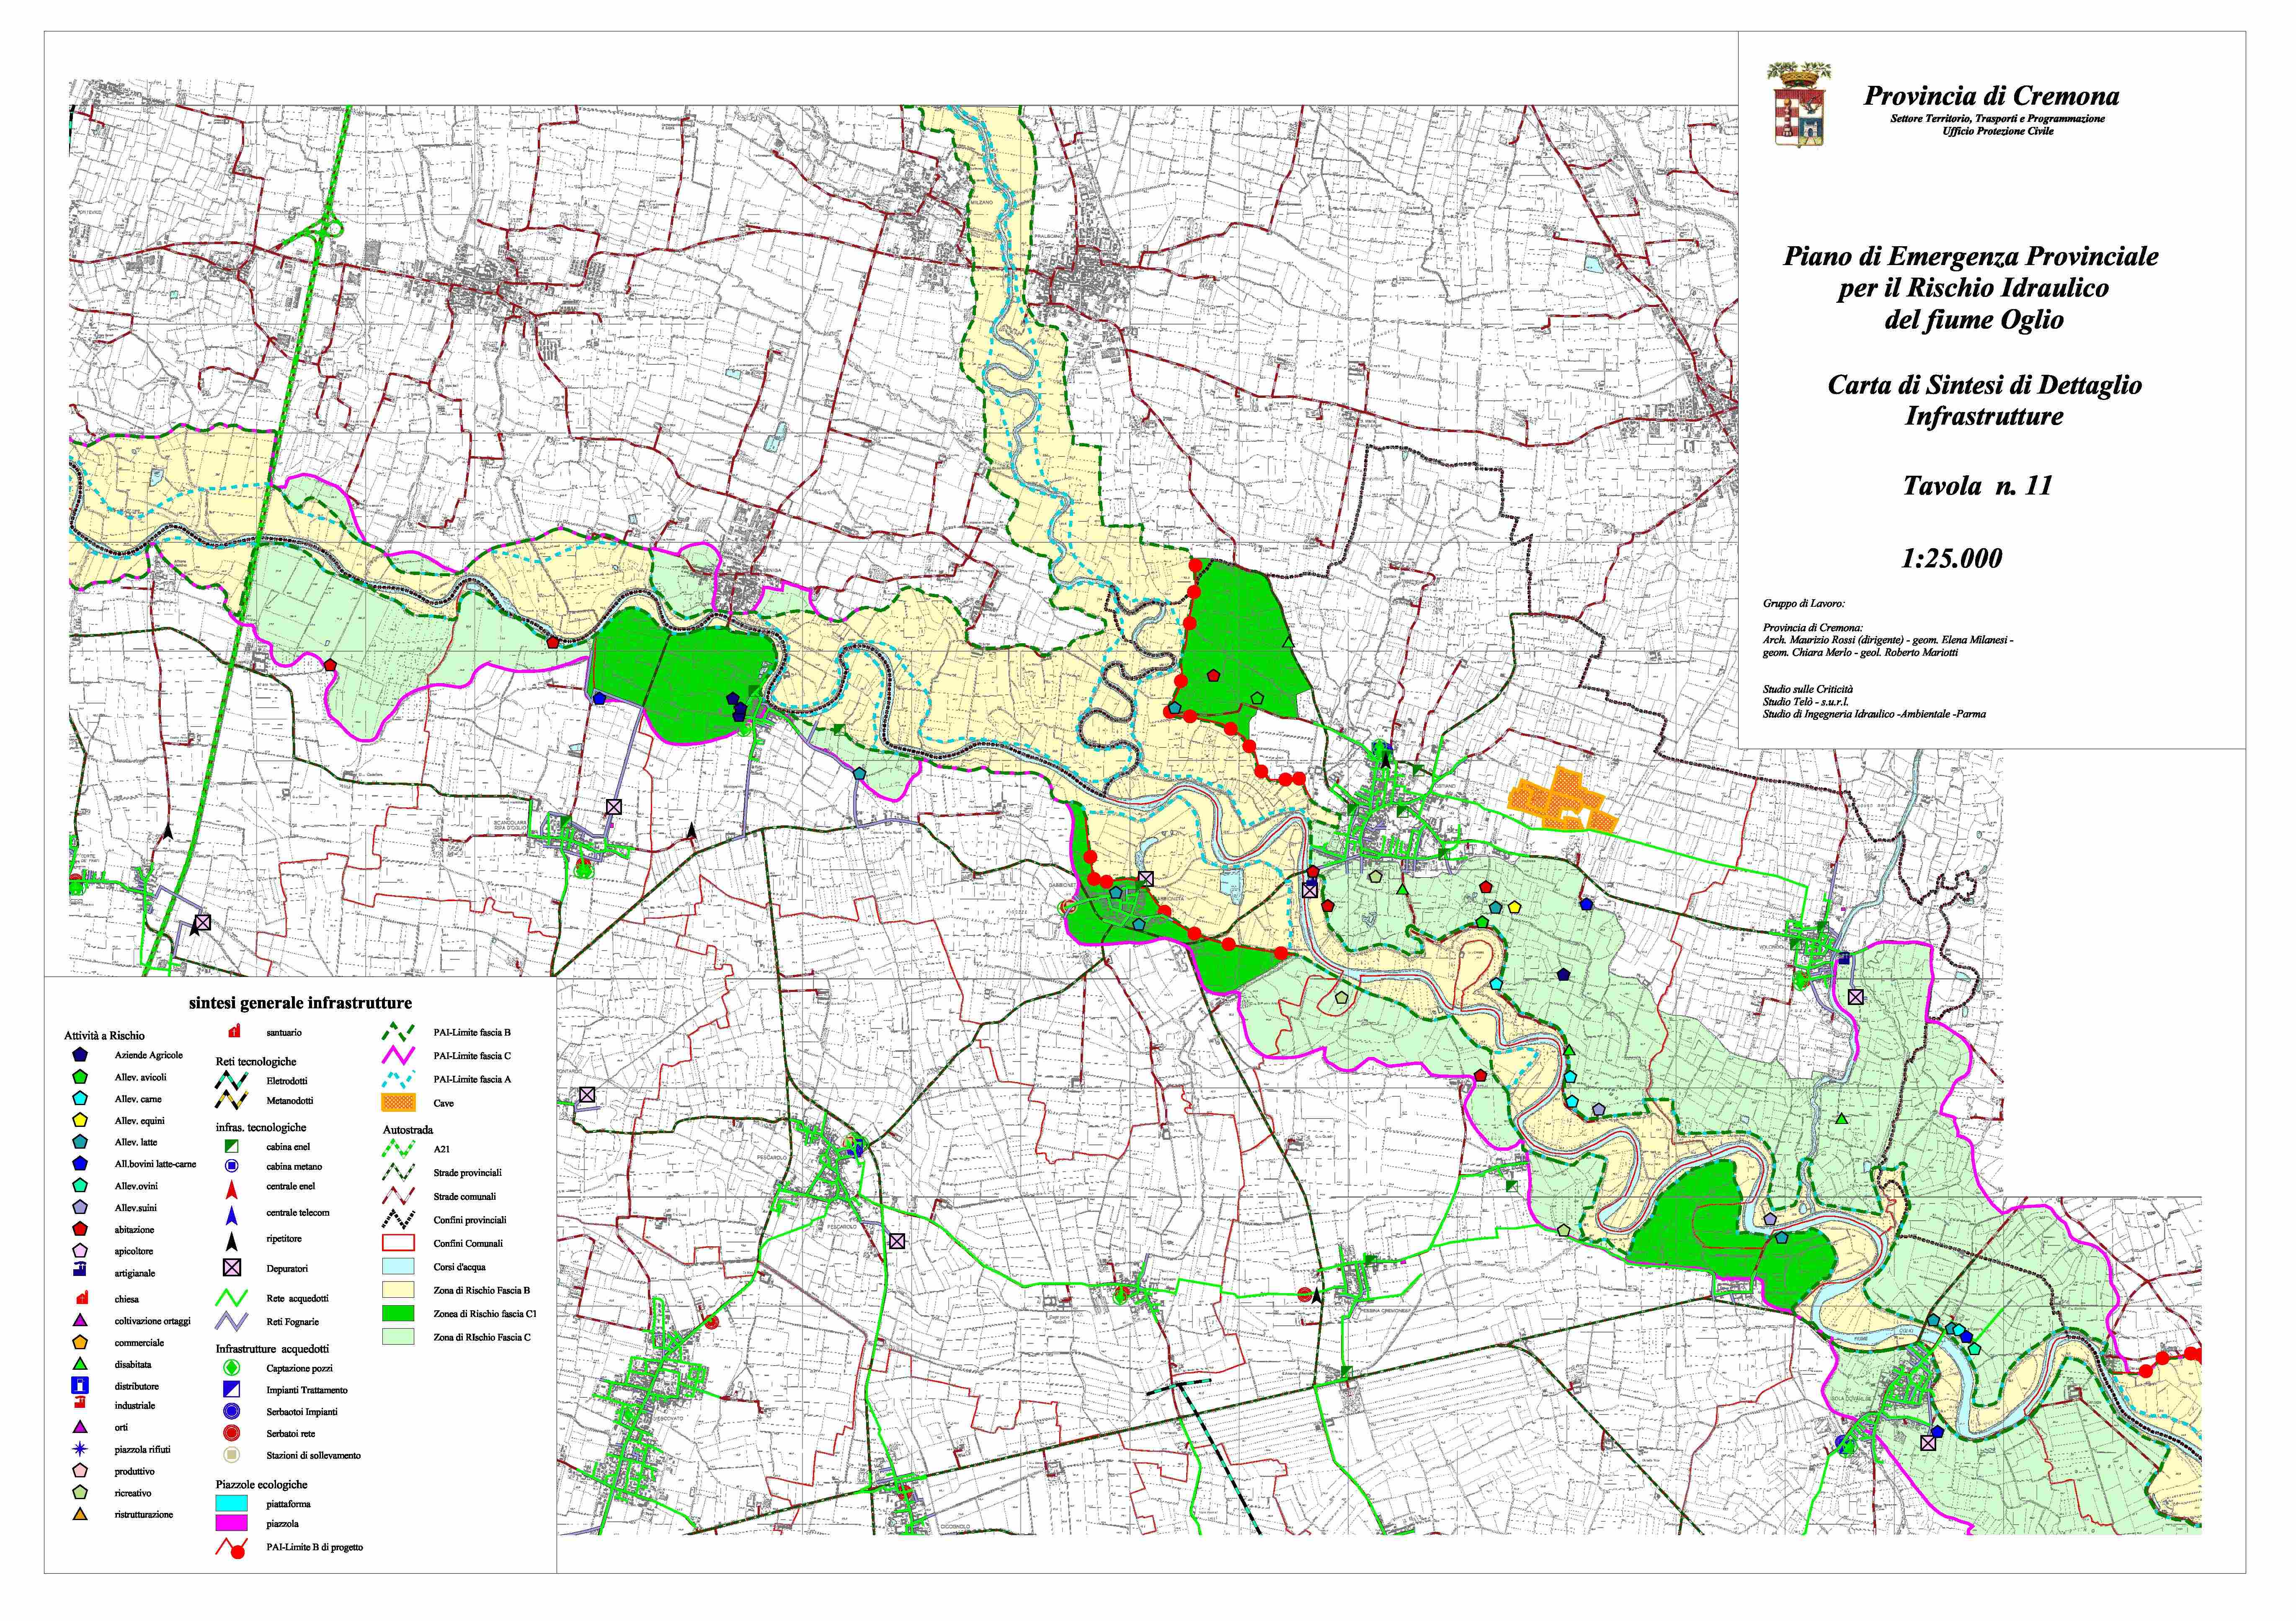
Task: Click the Allev. equini yellow pentagon legend symbol
Action: pyautogui.click(x=80, y=1121)
